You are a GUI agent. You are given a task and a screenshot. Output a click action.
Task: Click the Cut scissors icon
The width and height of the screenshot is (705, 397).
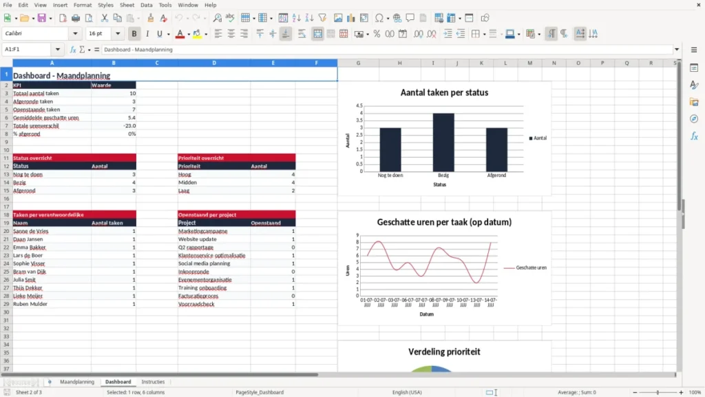pyautogui.click(x=105, y=18)
